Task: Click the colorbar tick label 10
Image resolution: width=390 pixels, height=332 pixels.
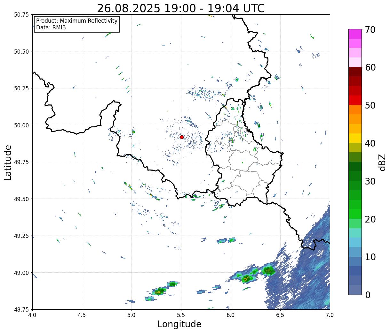Action: pos(370,257)
